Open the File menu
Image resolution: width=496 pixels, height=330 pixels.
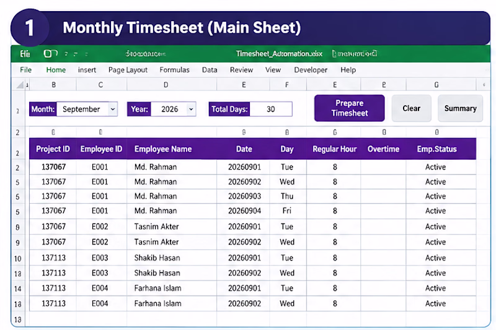[25, 70]
